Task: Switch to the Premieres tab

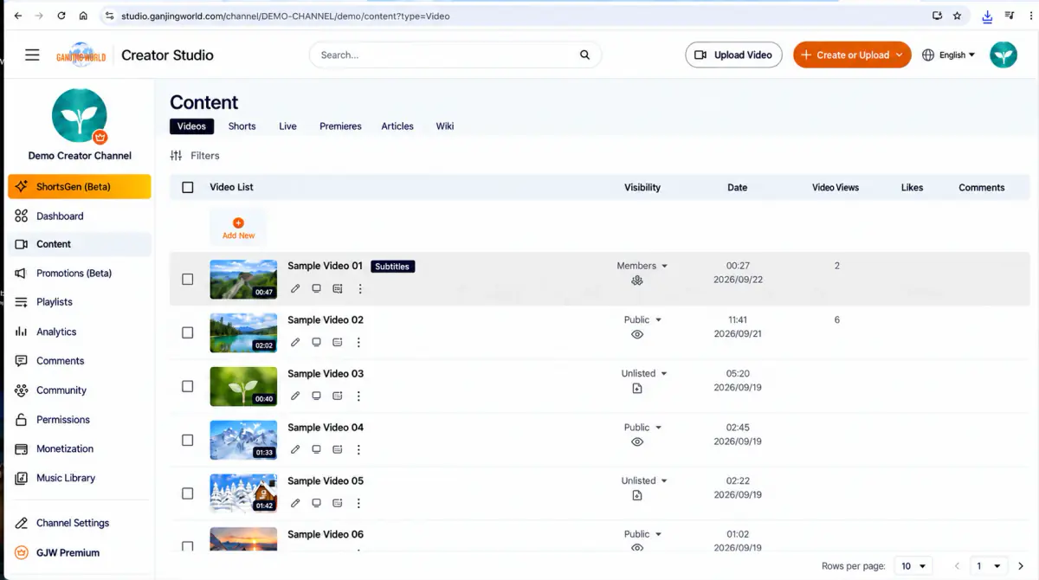Action: (340, 126)
